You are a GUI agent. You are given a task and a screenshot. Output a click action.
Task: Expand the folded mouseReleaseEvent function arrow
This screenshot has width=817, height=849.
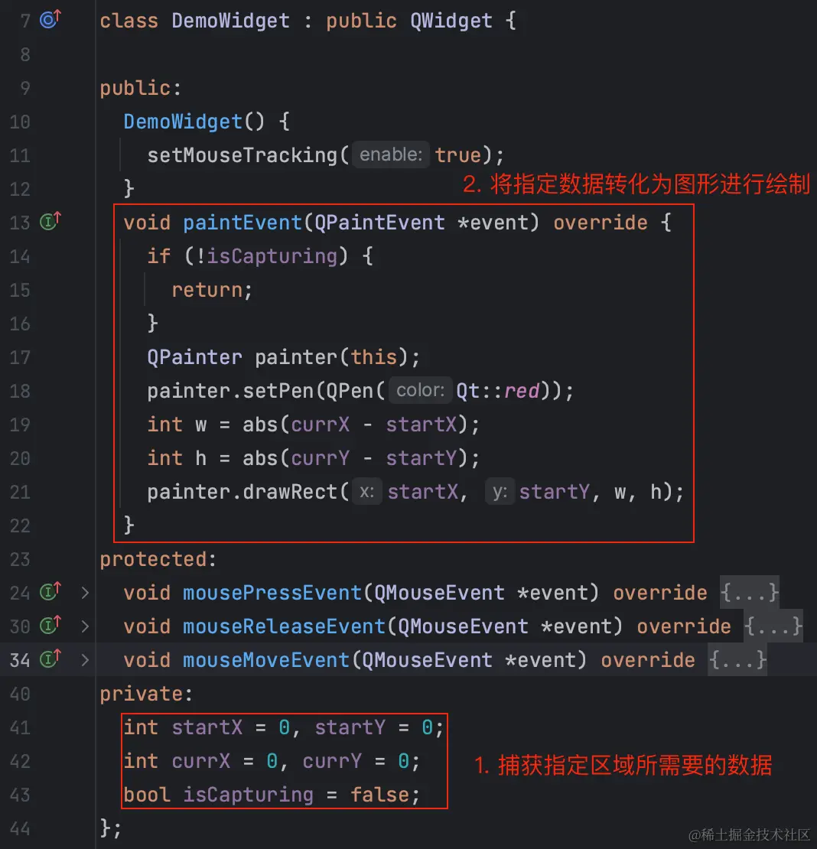point(85,626)
